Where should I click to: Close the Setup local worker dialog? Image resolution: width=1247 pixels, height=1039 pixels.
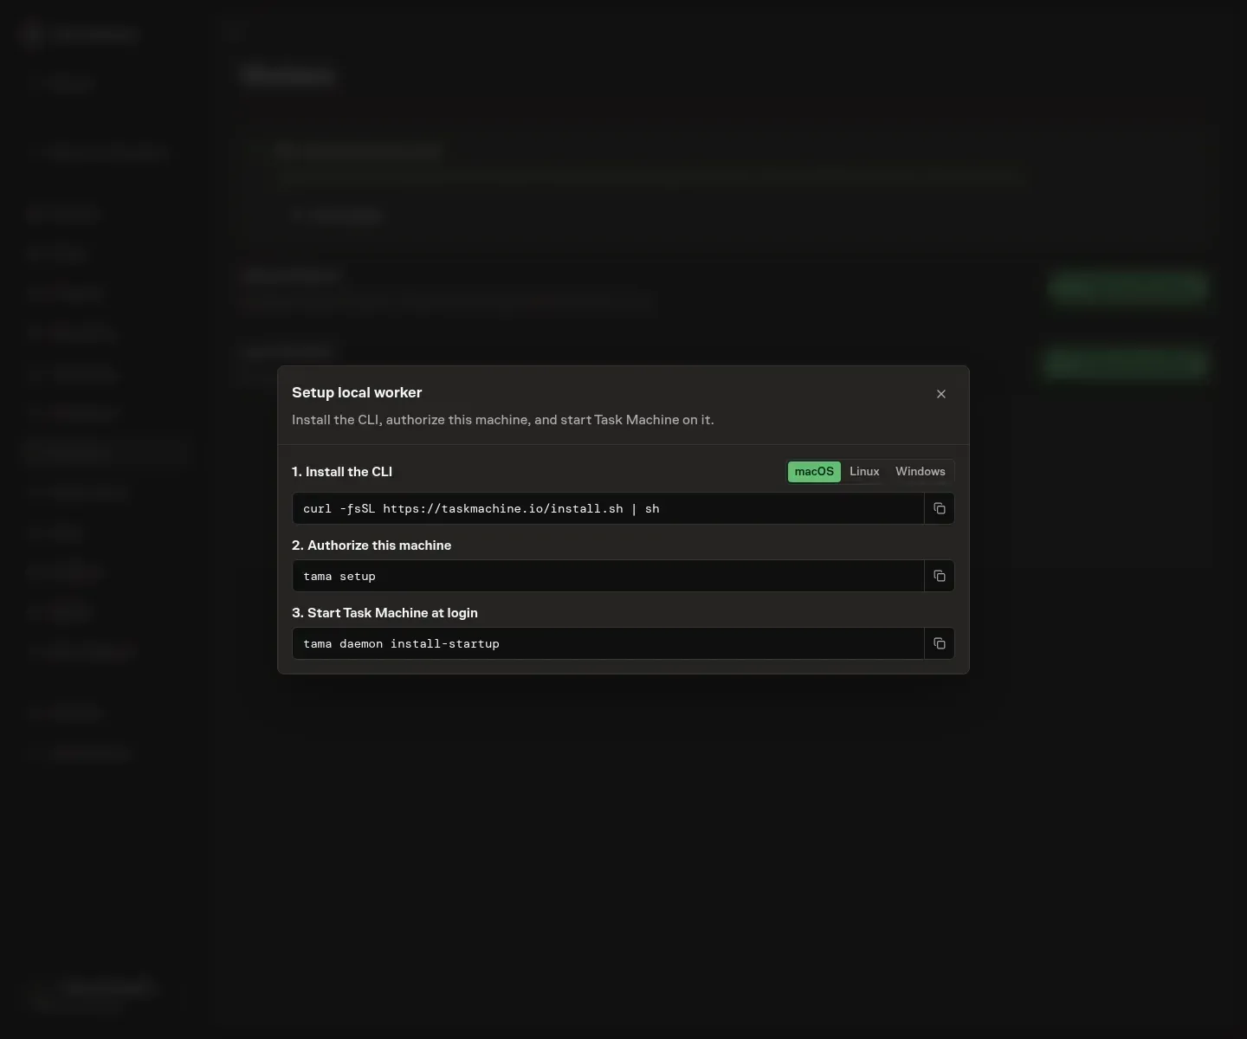941,394
